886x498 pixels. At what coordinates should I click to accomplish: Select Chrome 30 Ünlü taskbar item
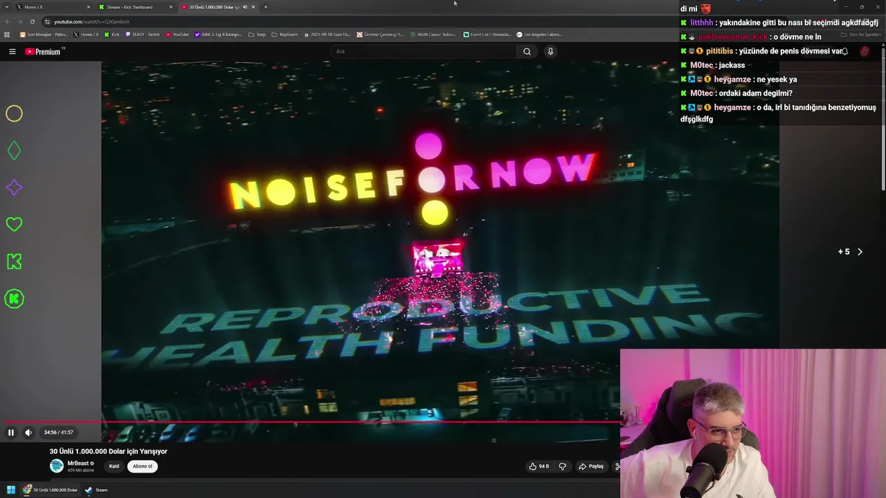(x=51, y=490)
